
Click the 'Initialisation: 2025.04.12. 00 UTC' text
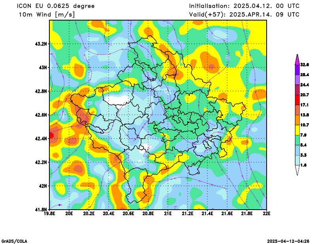(244, 6)
